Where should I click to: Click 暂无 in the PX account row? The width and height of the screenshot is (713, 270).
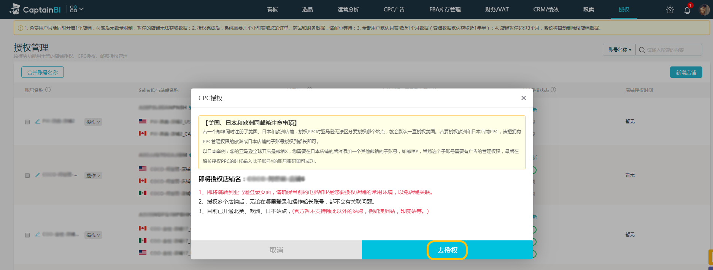[x=630, y=122]
